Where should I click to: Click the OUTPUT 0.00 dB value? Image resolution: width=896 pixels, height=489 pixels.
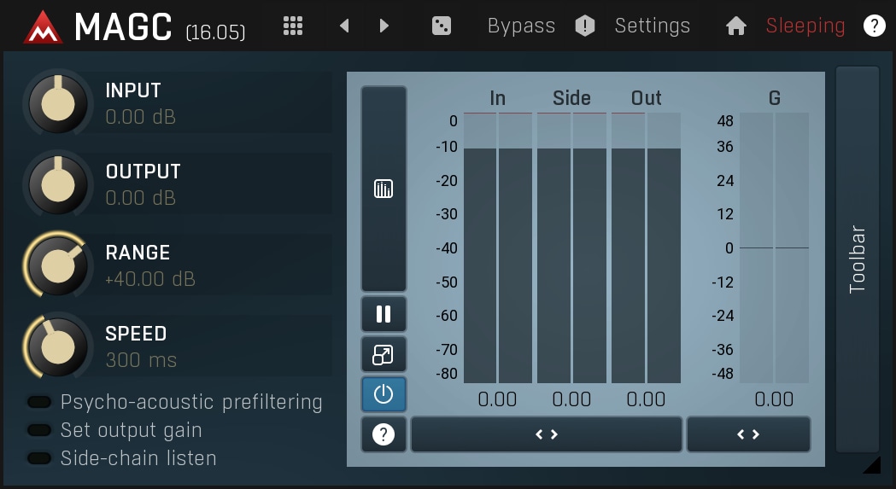coord(141,198)
